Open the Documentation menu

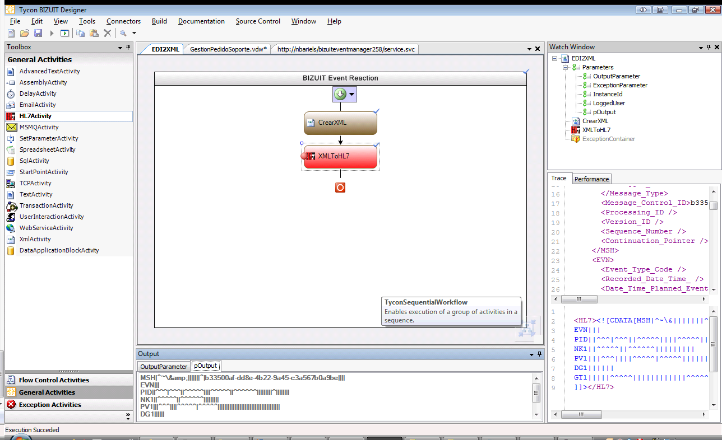pyautogui.click(x=201, y=21)
